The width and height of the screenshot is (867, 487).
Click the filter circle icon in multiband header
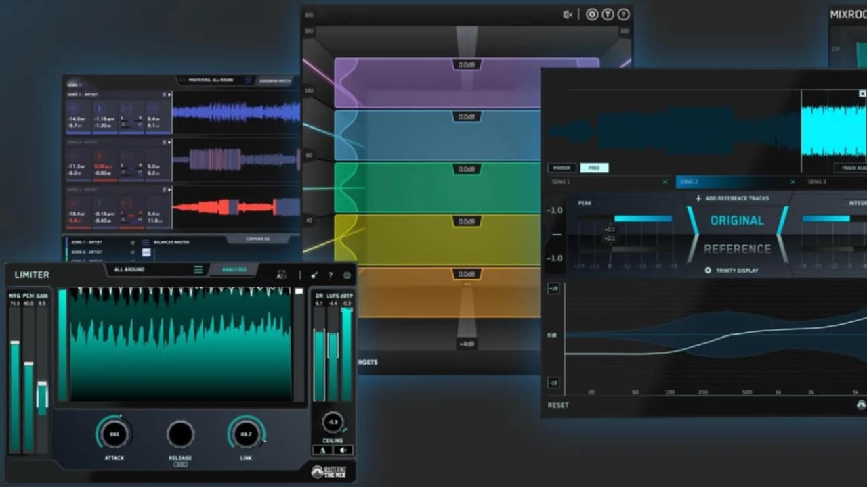[x=608, y=15]
